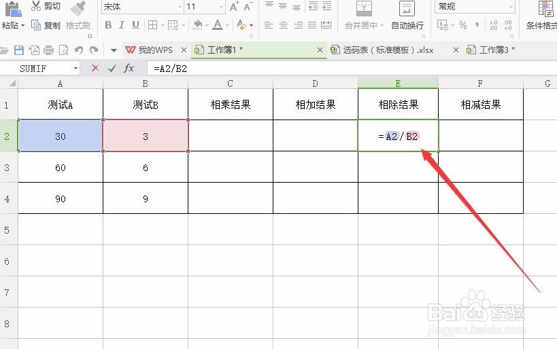Viewport: 557px width, 349px height.
Task: Click the currency format icon
Action: pos(443,25)
